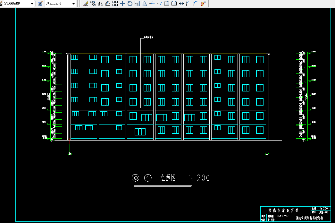335x223 pixels.
Task: Open the Array tool
Action: (x=115, y=4)
